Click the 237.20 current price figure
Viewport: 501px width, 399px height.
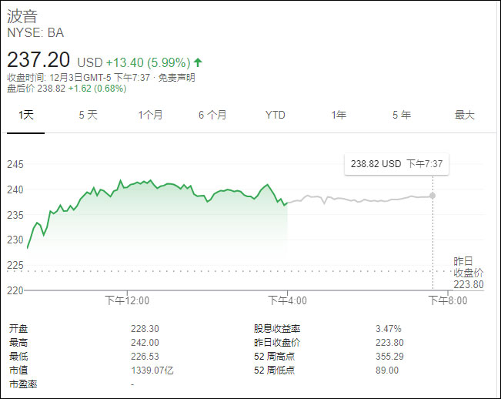[x=38, y=59]
